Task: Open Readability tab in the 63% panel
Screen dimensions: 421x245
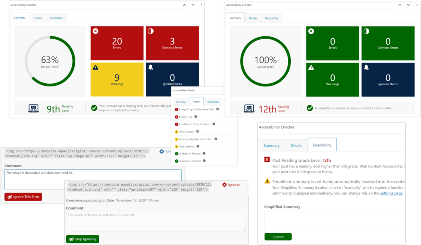Action: 56,18
